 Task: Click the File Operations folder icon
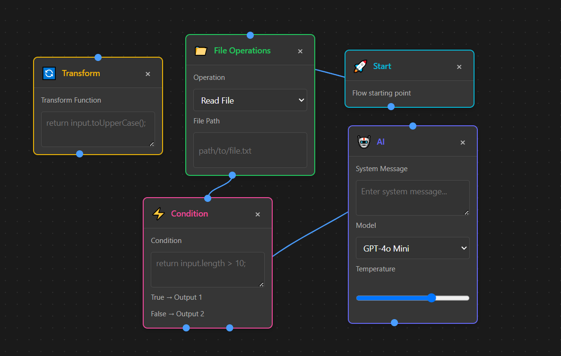[200, 51]
